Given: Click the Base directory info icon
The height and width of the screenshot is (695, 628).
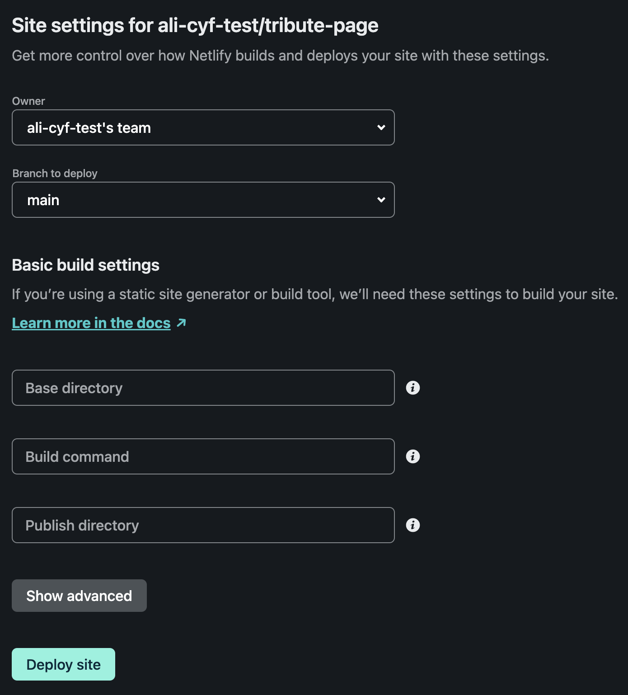Looking at the screenshot, I should coord(412,388).
